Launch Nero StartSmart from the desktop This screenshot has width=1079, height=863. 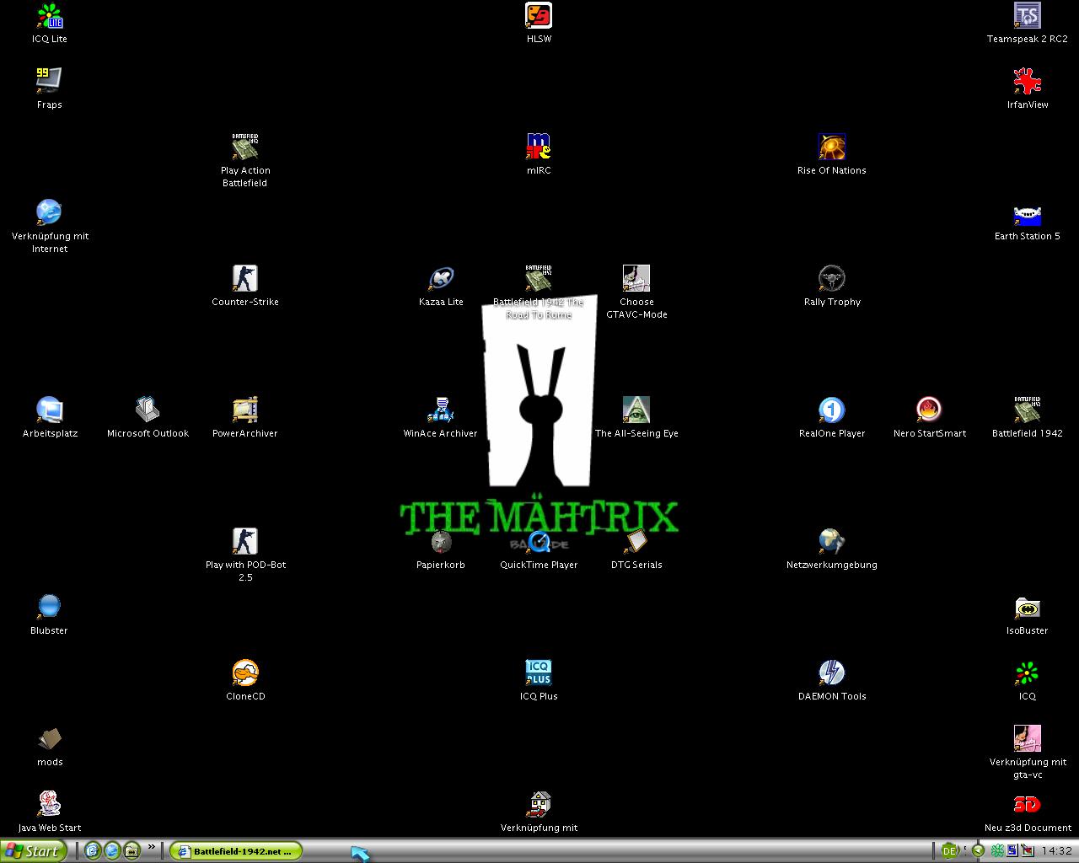[929, 417]
